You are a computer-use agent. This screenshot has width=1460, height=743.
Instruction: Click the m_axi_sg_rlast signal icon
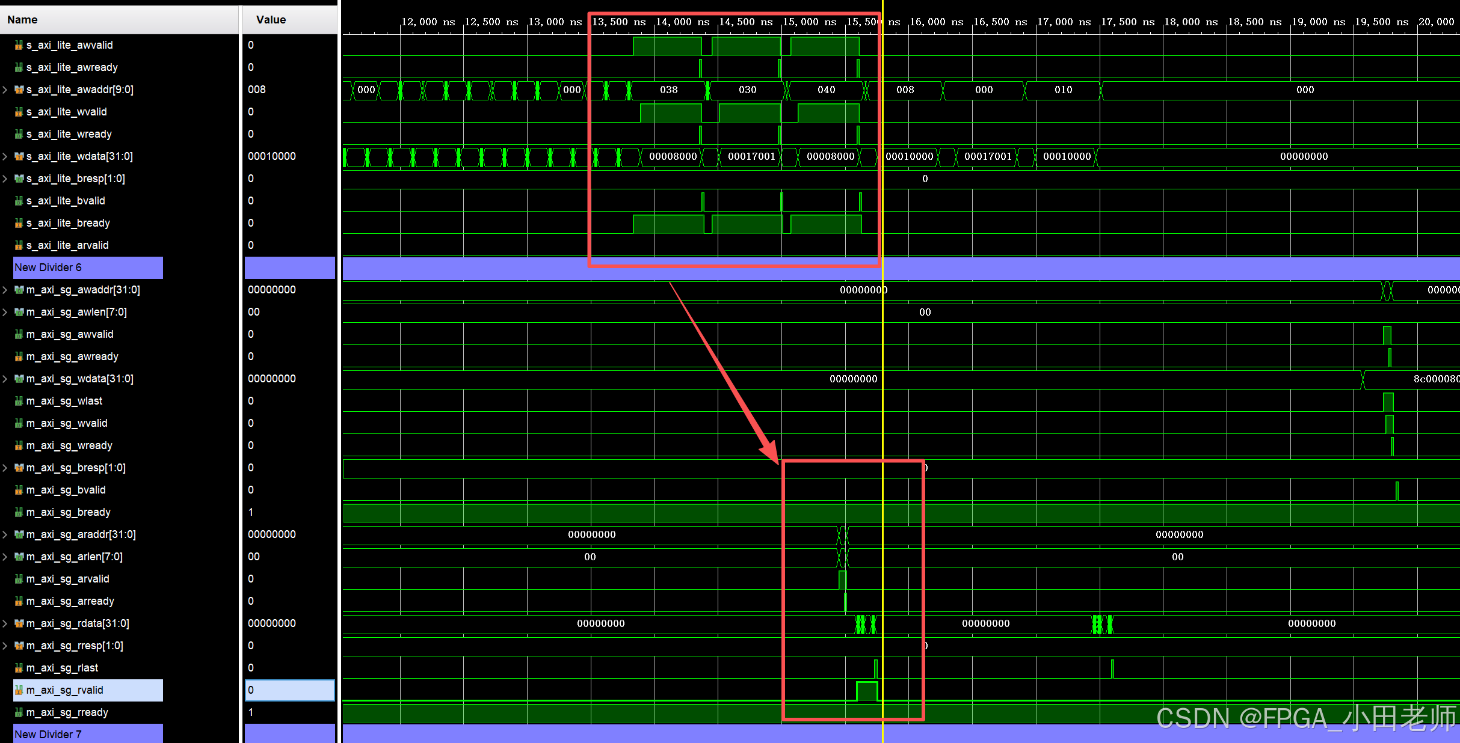coord(19,668)
